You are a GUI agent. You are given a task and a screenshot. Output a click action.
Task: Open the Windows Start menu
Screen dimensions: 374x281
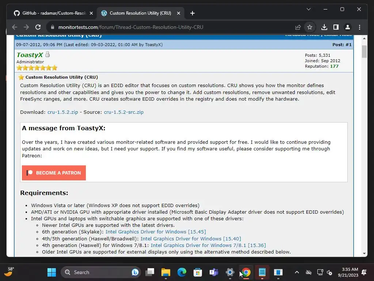click(51, 272)
